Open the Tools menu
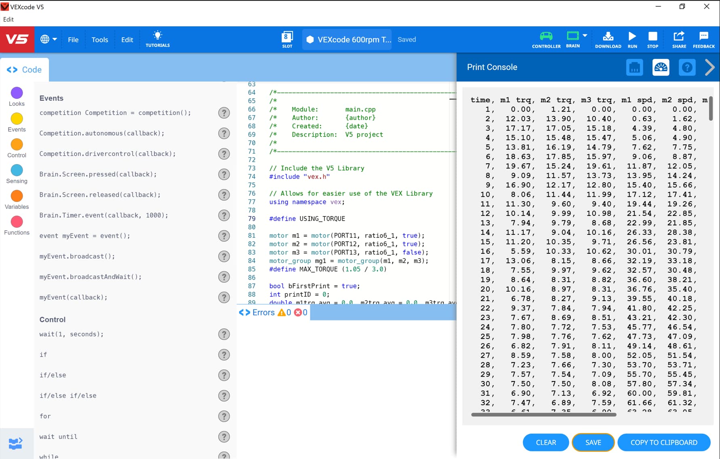The width and height of the screenshot is (720, 459). point(100,40)
